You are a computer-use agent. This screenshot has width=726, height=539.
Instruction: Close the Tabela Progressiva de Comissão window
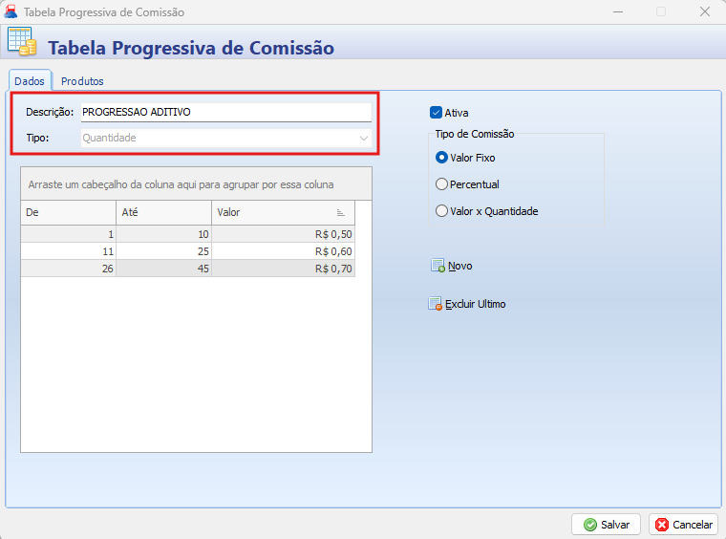click(x=704, y=12)
